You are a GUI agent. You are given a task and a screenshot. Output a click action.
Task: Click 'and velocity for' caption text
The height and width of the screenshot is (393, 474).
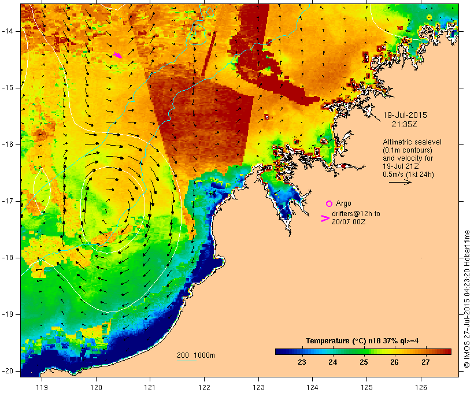click(x=408, y=158)
